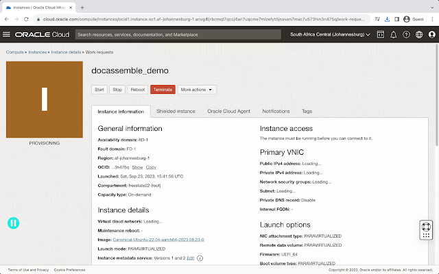Open the Oracle Cloud profile avatar menu
The image size is (439, 274).
point(432,34)
